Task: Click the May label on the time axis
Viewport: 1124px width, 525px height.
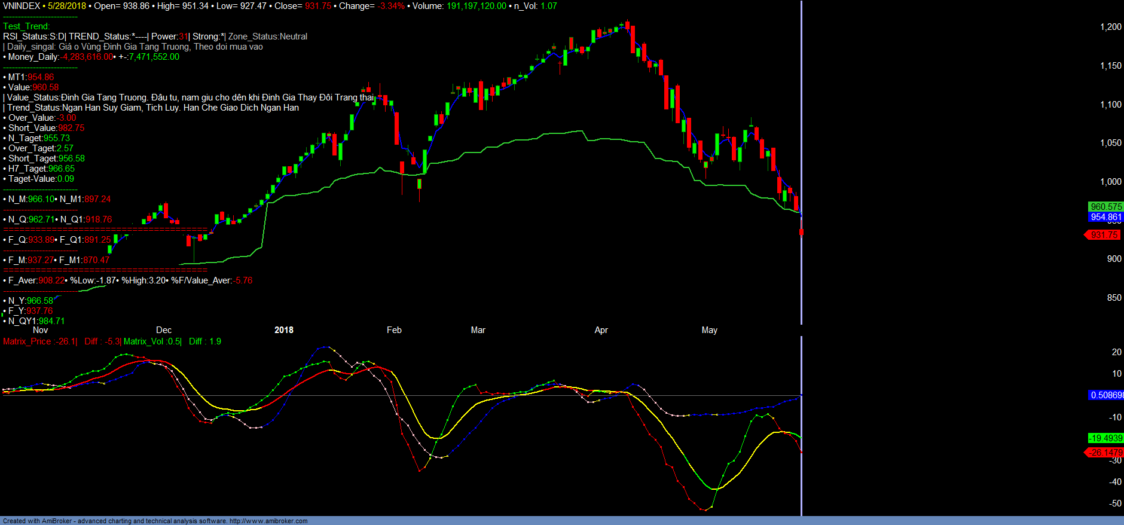Action: [709, 330]
